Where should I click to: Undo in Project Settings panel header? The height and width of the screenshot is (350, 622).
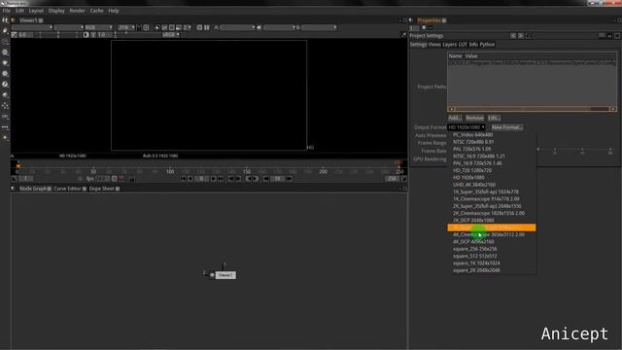513,36
